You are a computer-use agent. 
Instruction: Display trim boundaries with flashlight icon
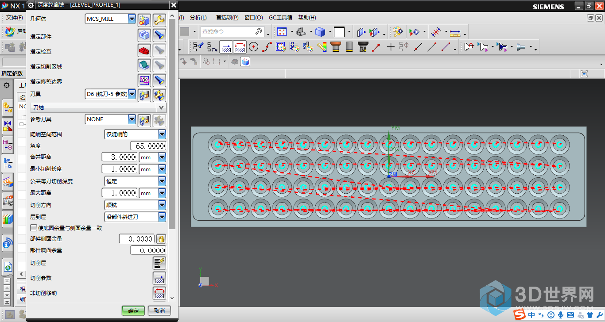click(159, 80)
